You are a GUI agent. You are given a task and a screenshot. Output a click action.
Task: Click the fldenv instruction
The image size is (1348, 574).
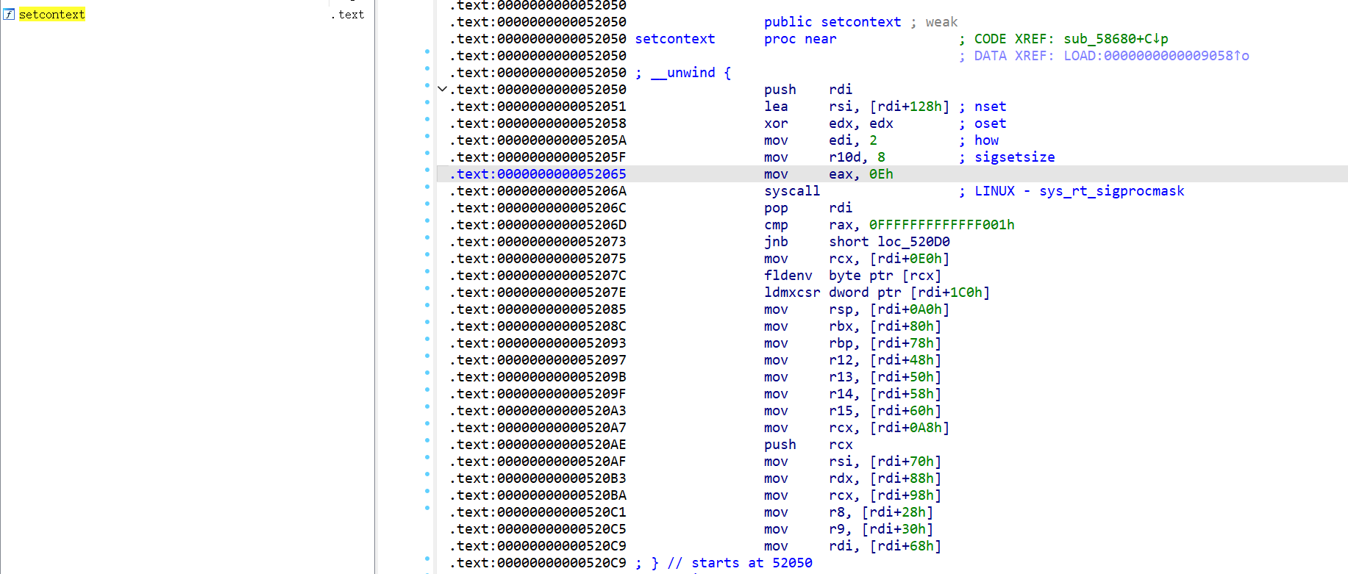(x=788, y=276)
